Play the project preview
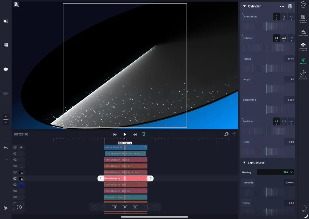309x219 pixels. pos(125,134)
